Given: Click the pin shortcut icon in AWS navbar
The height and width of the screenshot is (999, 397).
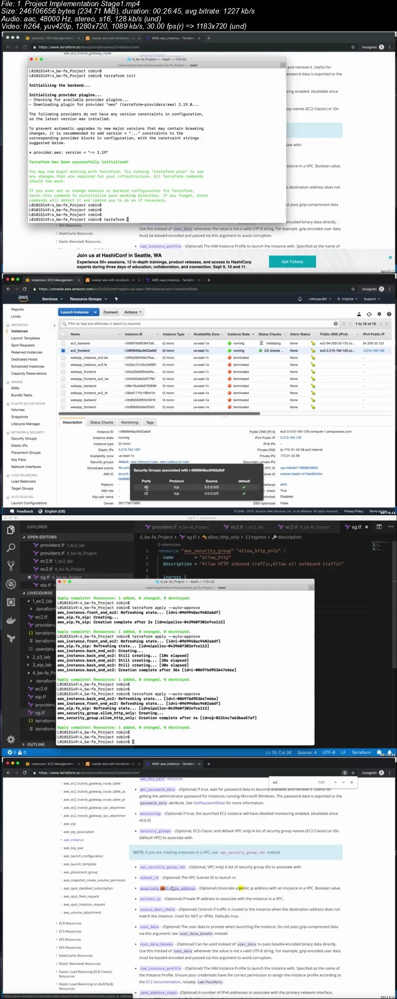Looking at the screenshot, I should pyautogui.click(x=116, y=299).
